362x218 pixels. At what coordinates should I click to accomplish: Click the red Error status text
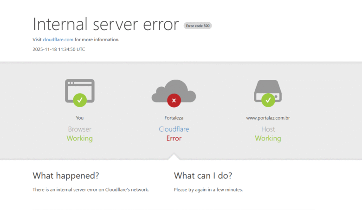174,138
